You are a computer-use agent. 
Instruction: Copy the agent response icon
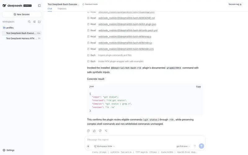click(88, 131)
